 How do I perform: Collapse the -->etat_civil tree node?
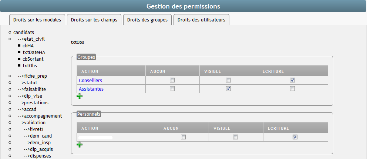(x=31, y=39)
